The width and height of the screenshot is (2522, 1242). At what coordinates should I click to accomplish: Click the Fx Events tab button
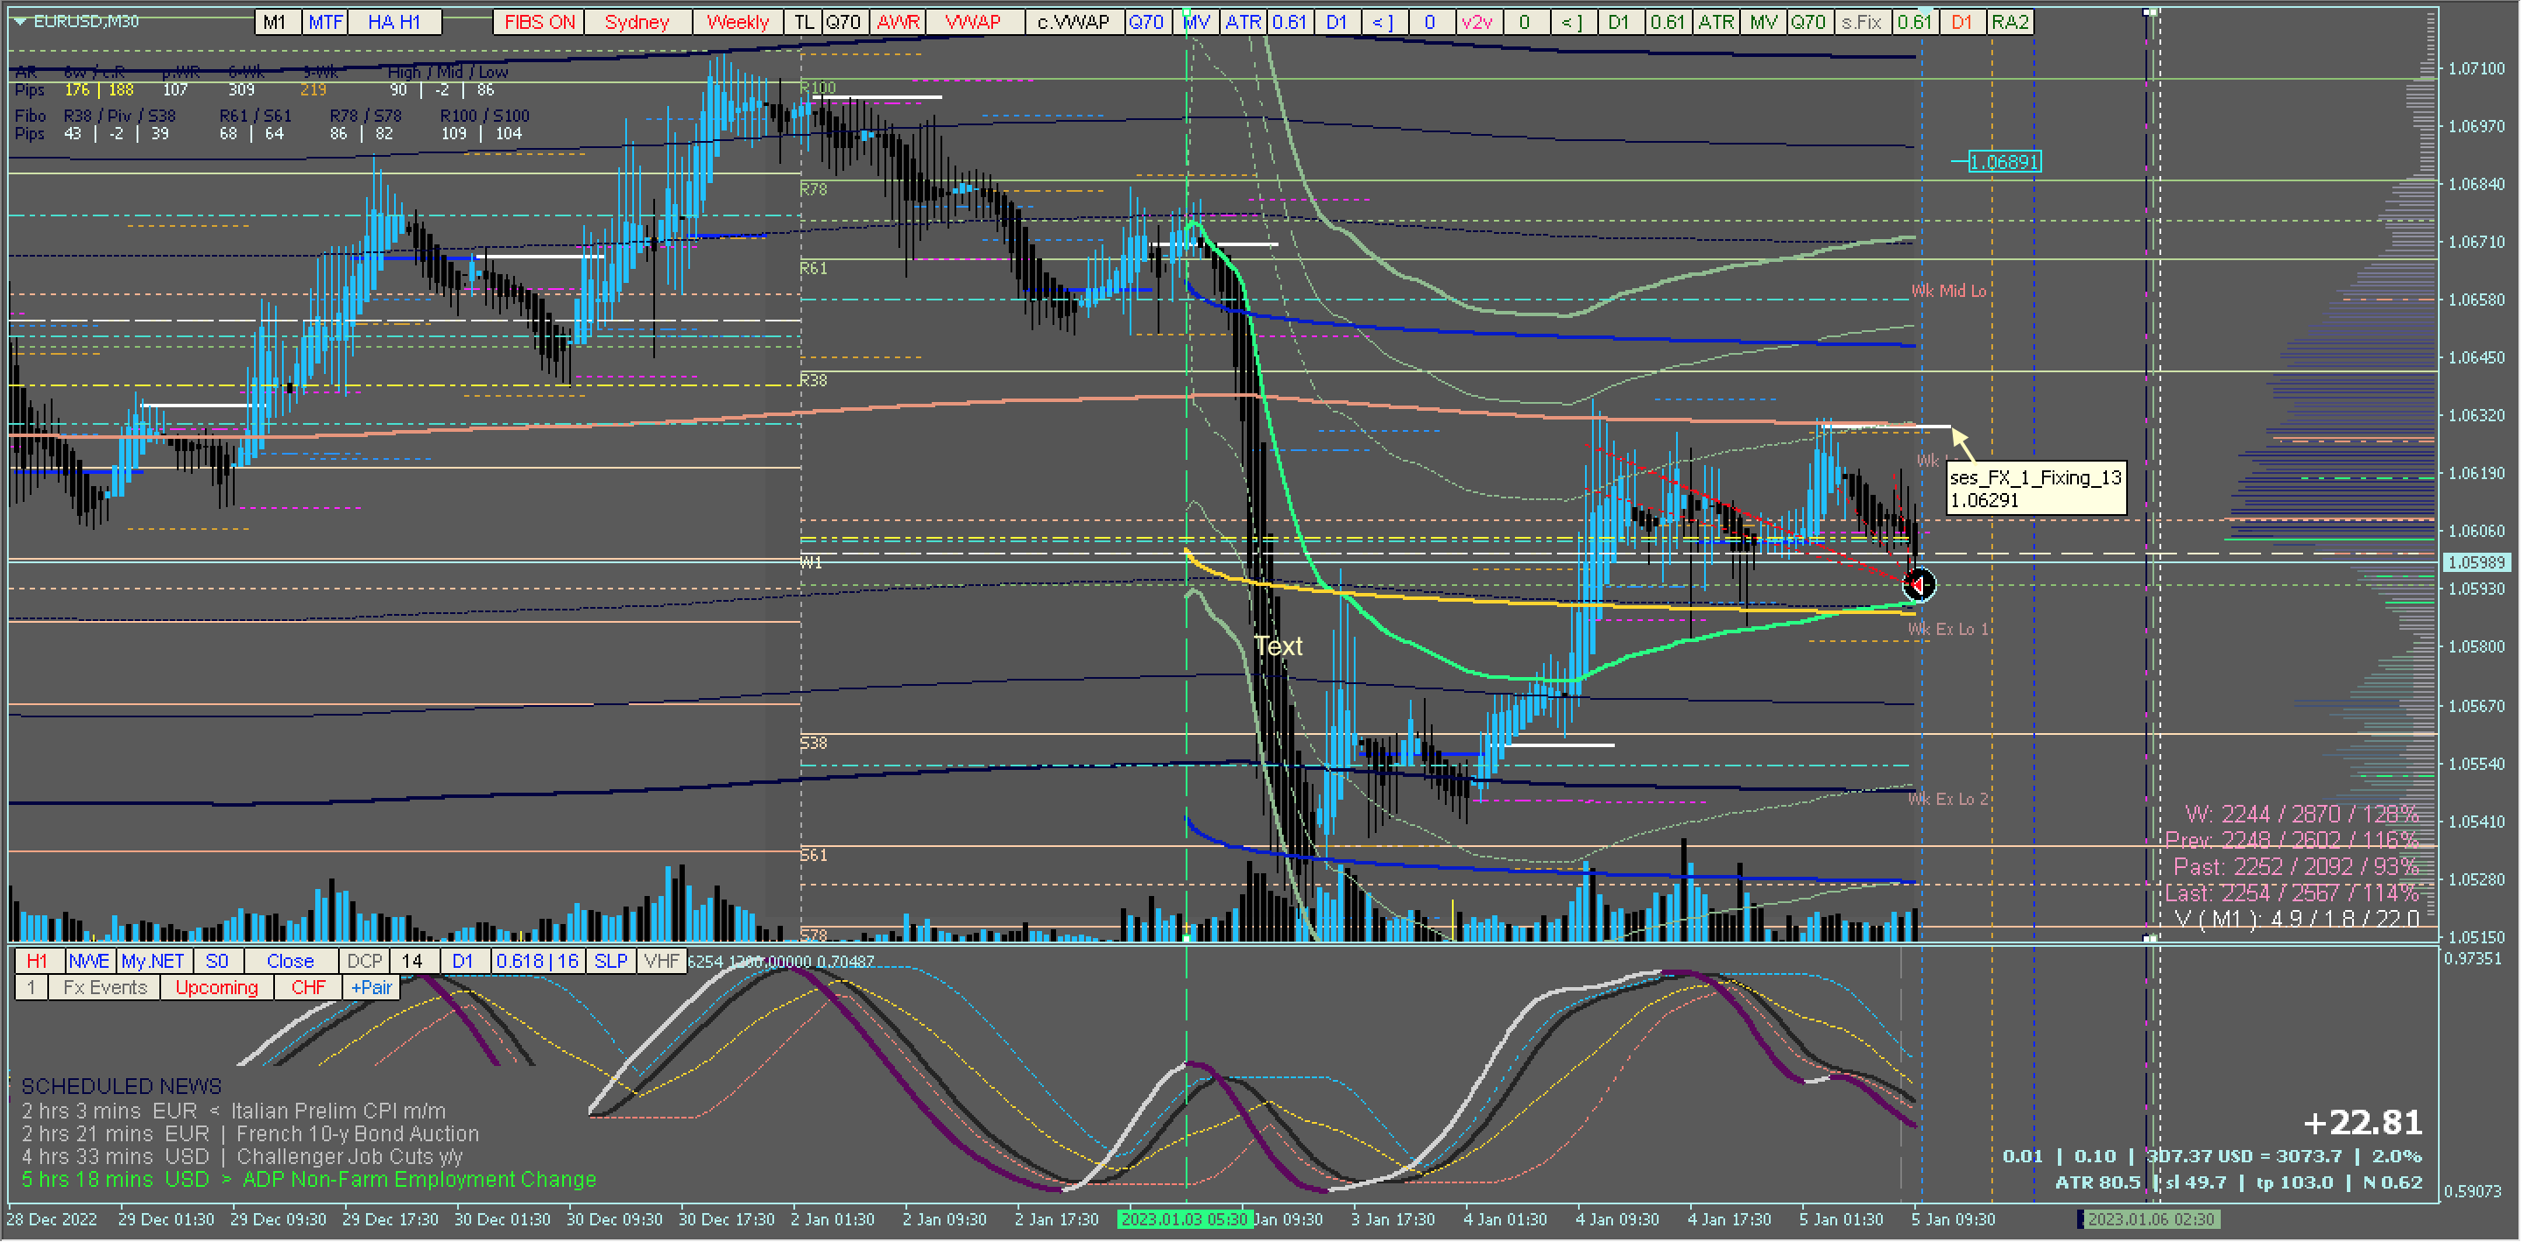tap(105, 987)
